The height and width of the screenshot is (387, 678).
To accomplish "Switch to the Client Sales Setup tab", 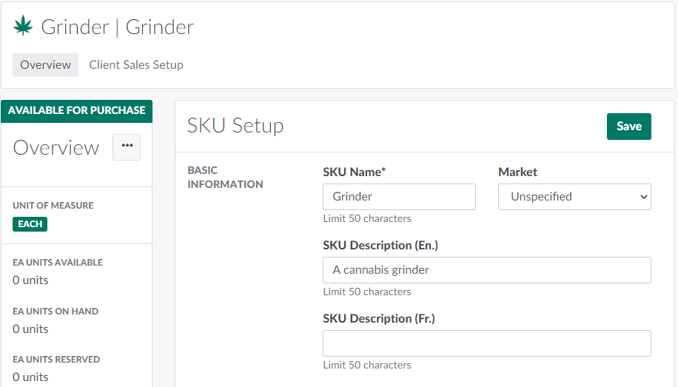I will tap(136, 65).
